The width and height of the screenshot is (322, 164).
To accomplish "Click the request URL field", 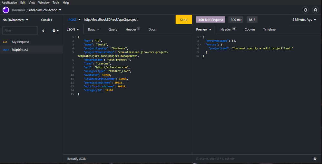I will click(x=128, y=20).
